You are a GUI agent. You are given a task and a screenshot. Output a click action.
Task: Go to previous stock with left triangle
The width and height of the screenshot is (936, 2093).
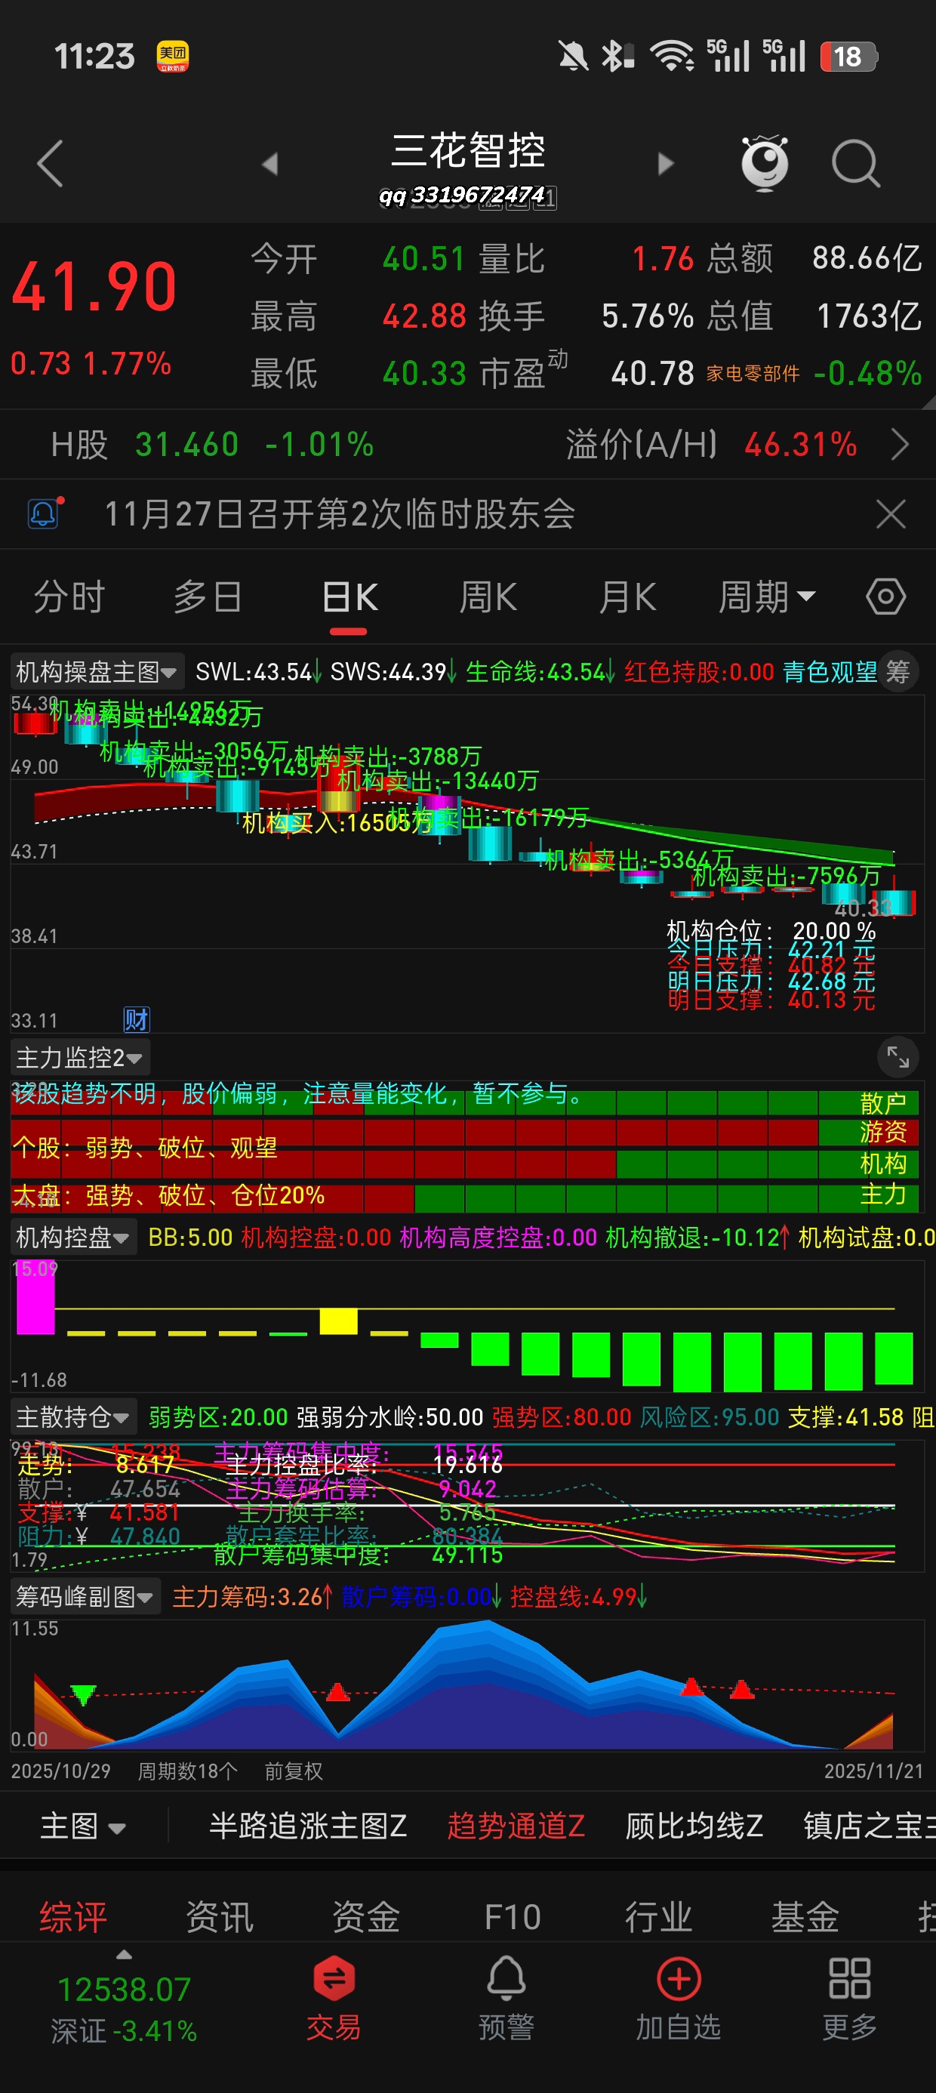269,163
